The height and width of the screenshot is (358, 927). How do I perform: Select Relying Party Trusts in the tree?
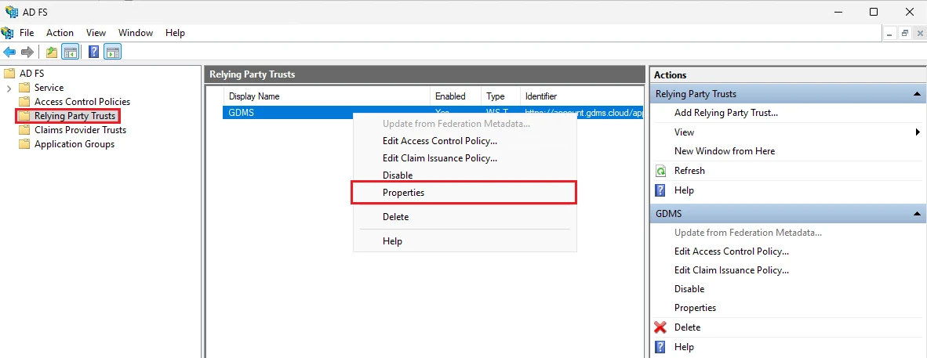tap(75, 116)
